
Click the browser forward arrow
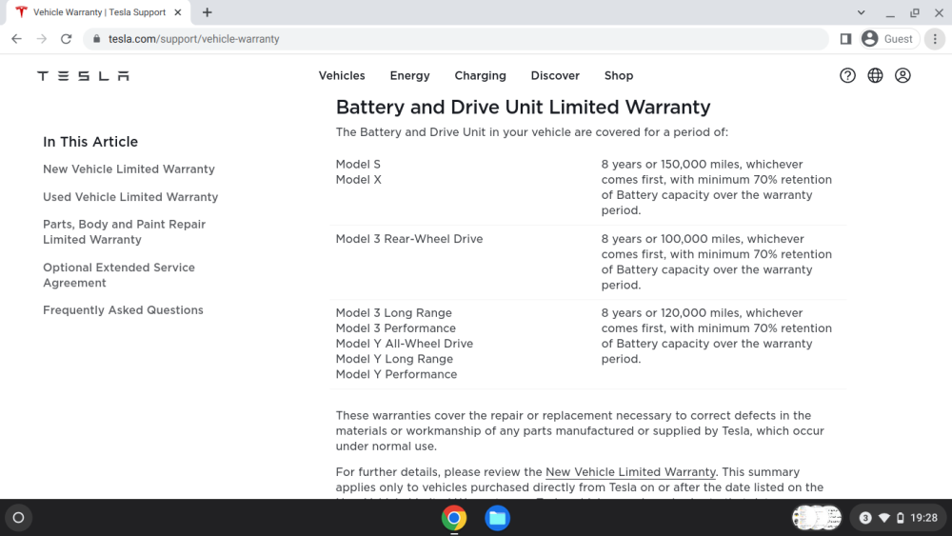41,39
